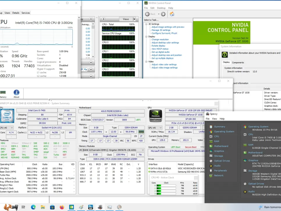Open File Explorer from taskbar
This screenshot has width=281, height=211.
pos(43,207)
